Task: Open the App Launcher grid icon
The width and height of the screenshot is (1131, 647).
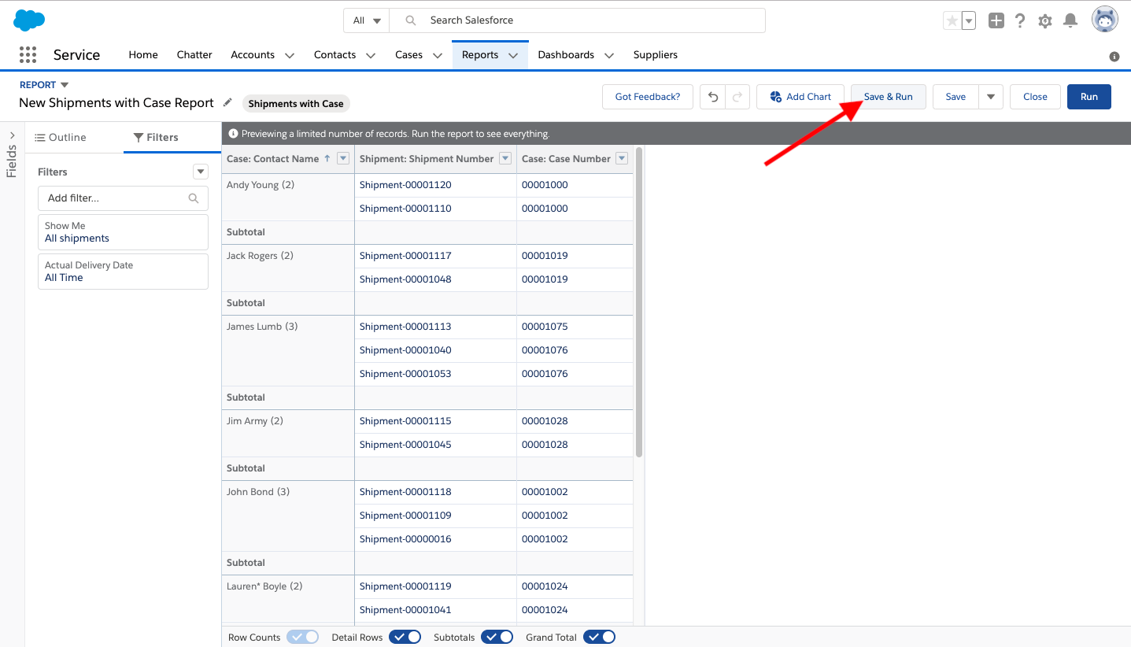Action: point(28,54)
